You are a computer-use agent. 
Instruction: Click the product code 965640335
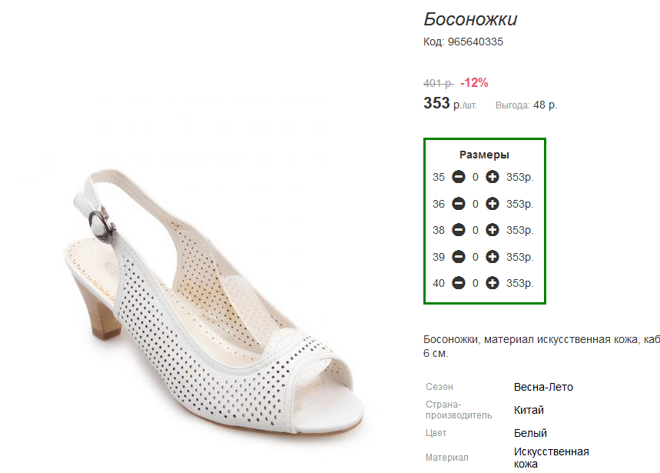tap(475, 42)
